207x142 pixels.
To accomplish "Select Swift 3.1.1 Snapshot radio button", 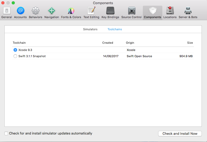I will (15, 56).
